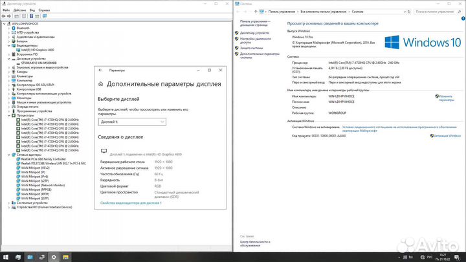Expand the Bluetooth category

point(9,28)
